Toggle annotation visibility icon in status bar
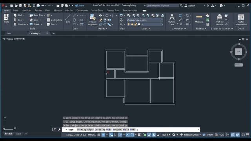 pyautogui.click(x=149, y=135)
